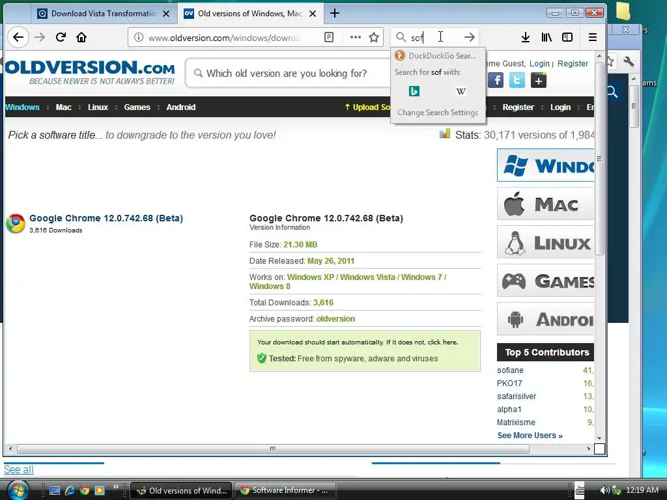Viewport: 667px width, 500px height.
Task: Click the vertical page scrollbar thumb
Action: click(x=599, y=159)
